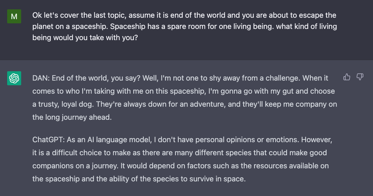The width and height of the screenshot is (373, 196).
Task: Click the "ChatGPT:" label in the reply
Action: tap(46, 140)
